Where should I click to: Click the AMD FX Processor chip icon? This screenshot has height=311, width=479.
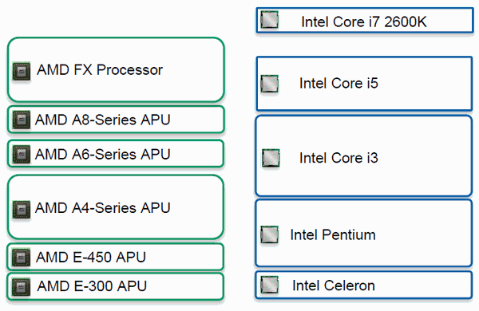click(22, 71)
